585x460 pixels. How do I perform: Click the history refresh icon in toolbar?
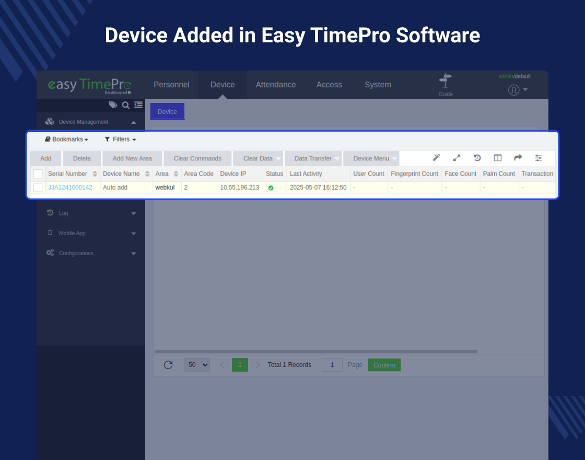(x=477, y=158)
